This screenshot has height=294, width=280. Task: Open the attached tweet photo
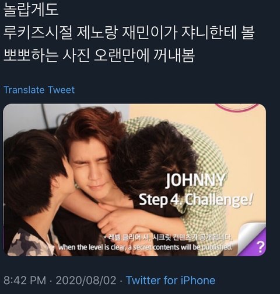[134, 180]
